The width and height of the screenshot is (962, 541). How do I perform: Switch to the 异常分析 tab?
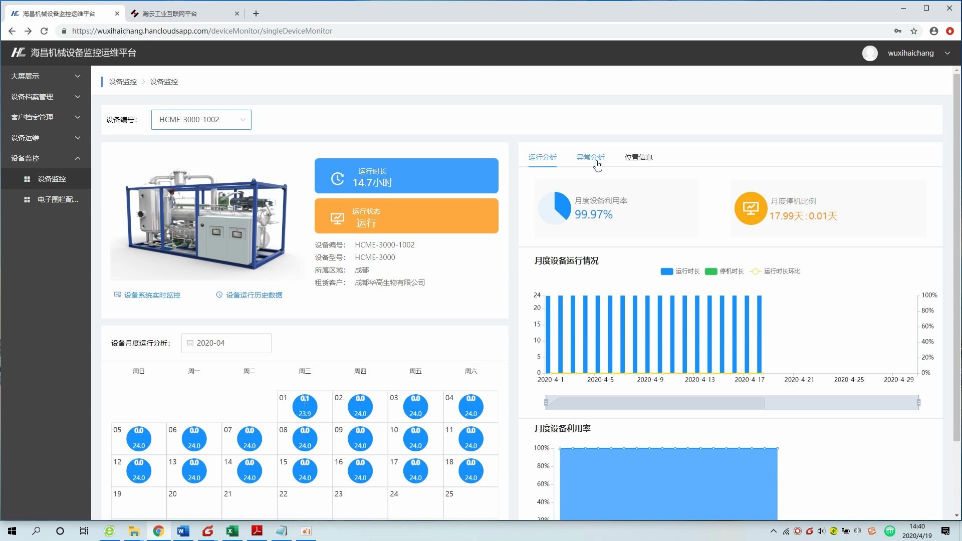coord(590,157)
